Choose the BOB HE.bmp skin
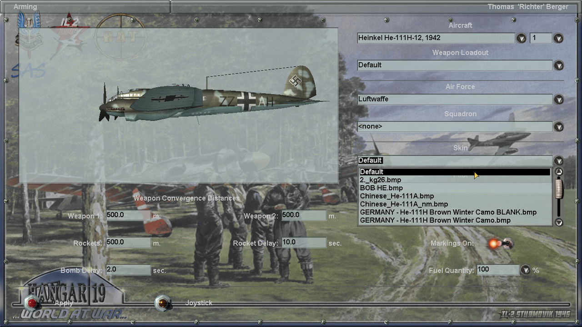Screen dimensions: 582x327 pyautogui.click(x=455, y=188)
